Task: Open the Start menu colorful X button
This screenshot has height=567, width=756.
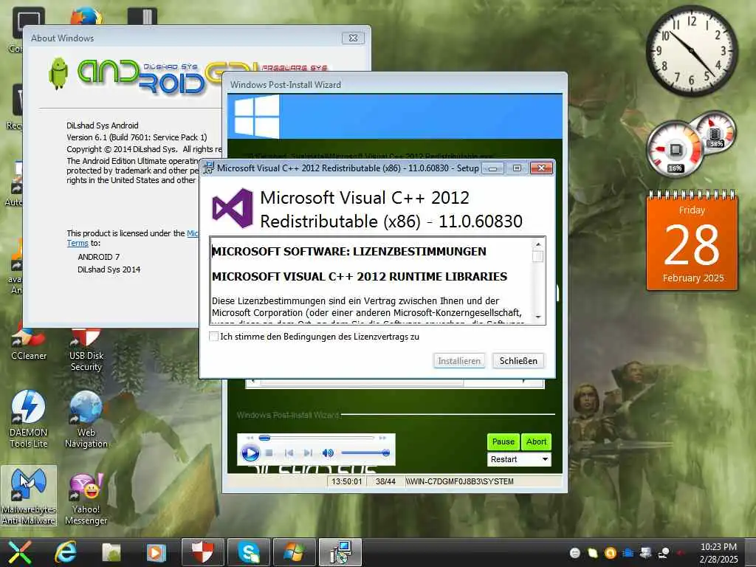Action: [x=19, y=552]
